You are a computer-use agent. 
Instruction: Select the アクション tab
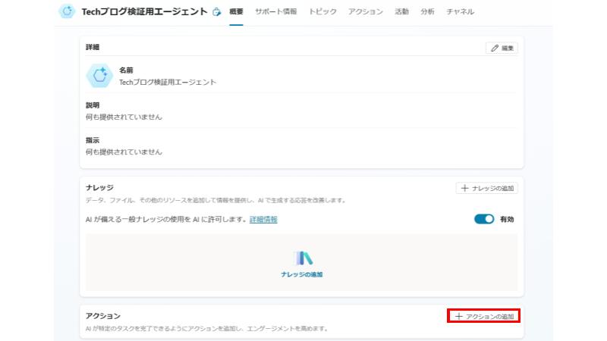pos(366,12)
